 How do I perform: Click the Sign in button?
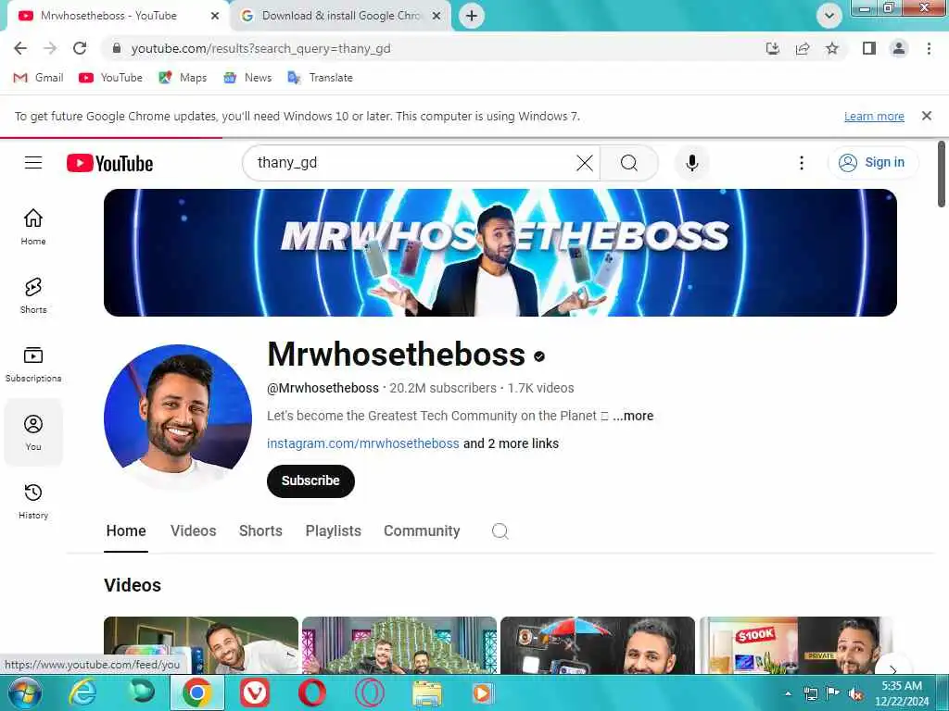coord(873,163)
